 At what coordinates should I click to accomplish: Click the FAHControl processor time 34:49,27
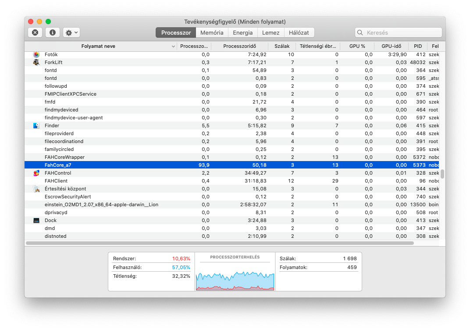(x=254, y=173)
